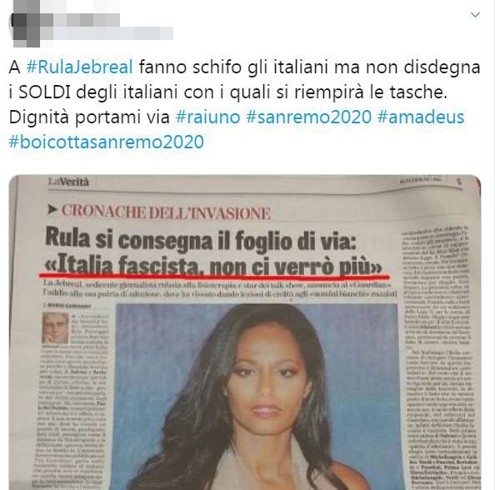Open the tweet options chevron menu
This screenshot has height=490, width=495.
(x=475, y=15)
